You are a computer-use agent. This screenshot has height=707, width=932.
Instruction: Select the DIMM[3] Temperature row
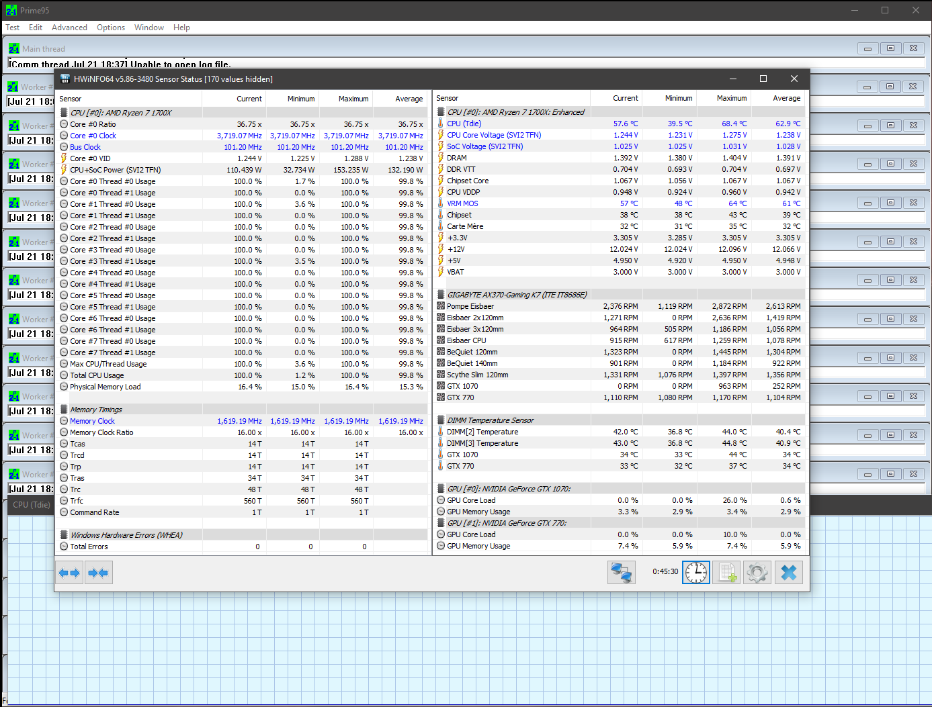[x=620, y=443]
